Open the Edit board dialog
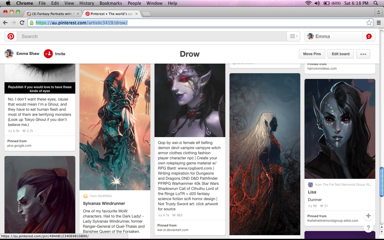Screen dimensions: 384x240 click(x=340, y=54)
